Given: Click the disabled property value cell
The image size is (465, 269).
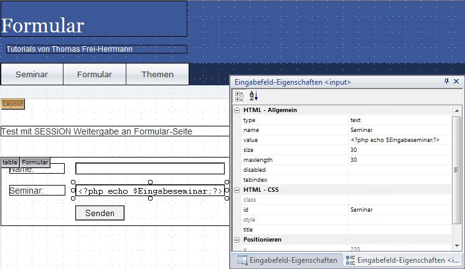Looking at the screenshot, I should [400, 170].
